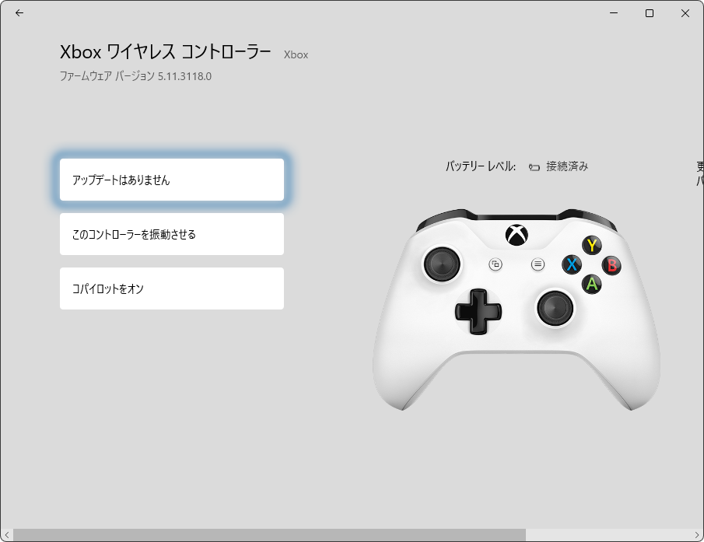This screenshot has height=542, width=704.
Task: Click the scrollbar left arrow
Action: pyautogui.click(x=7, y=535)
